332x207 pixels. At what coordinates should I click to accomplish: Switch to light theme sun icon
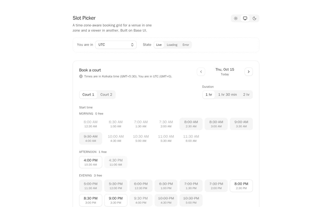click(x=236, y=18)
